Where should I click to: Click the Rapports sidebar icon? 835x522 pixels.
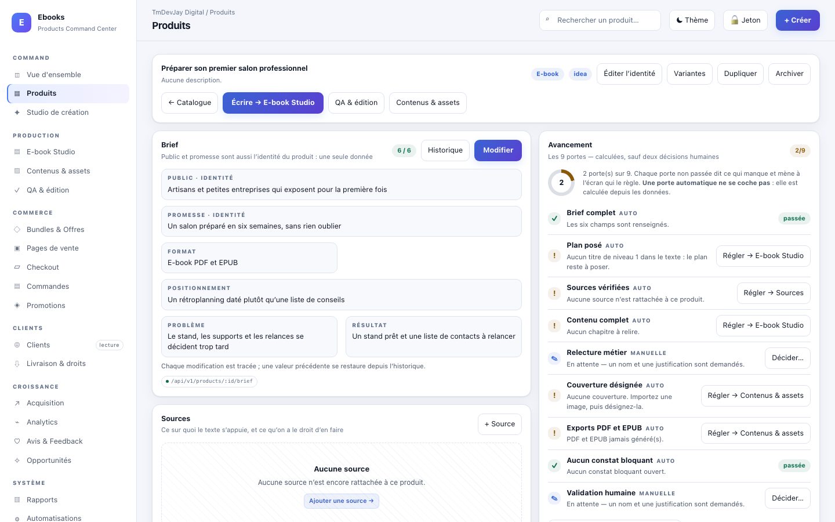17,500
